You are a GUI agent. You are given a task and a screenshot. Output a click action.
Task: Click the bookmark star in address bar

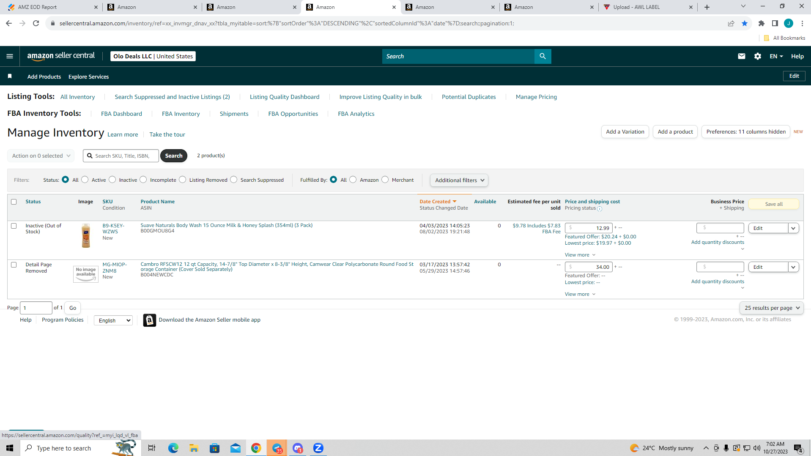point(744,23)
